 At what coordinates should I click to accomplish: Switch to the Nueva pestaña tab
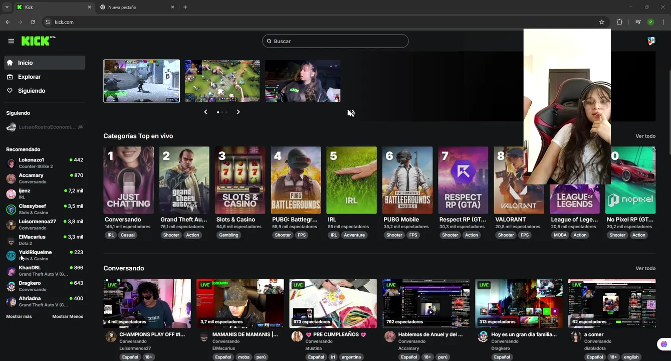(x=137, y=7)
